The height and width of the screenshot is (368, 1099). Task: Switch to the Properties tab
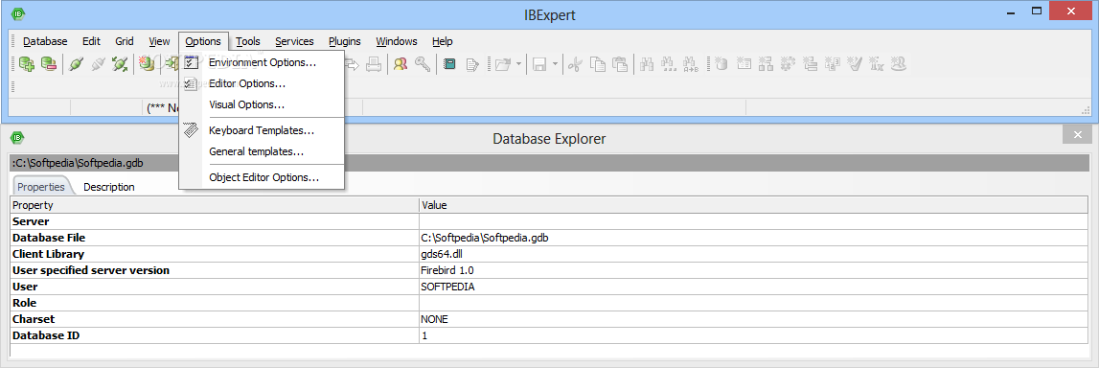[x=41, y=187]
